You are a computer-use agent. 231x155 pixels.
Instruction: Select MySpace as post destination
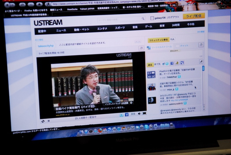tap(182, 63)
